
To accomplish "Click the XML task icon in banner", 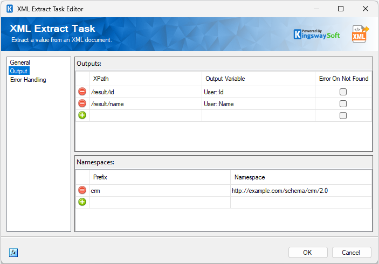I will click(x=360, y=33).
